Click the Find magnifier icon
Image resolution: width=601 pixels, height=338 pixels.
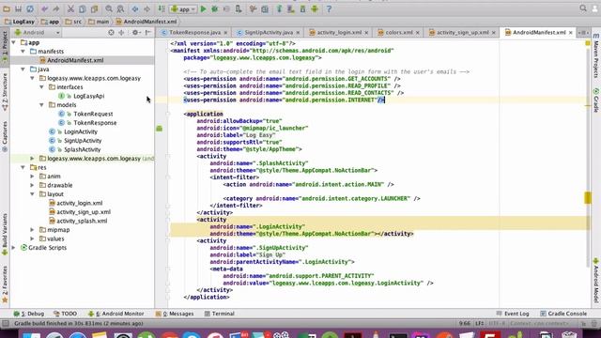(109, 8)
